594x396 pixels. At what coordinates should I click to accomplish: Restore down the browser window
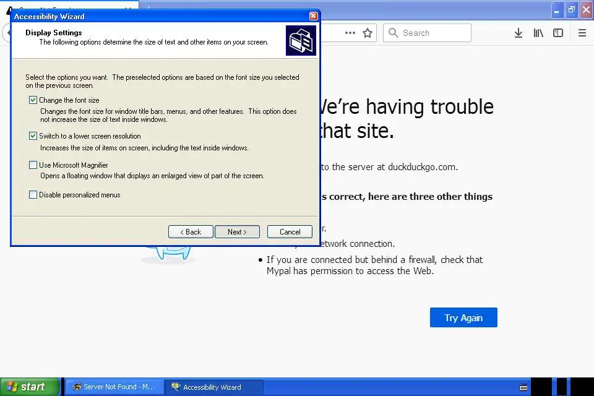coord(572,10)
